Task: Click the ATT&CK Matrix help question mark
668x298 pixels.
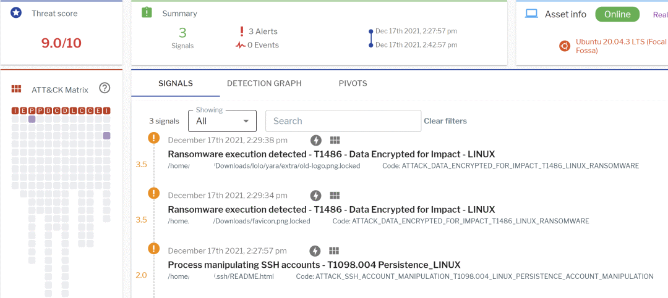Action: pyautogui.click(x=105, y=88)
